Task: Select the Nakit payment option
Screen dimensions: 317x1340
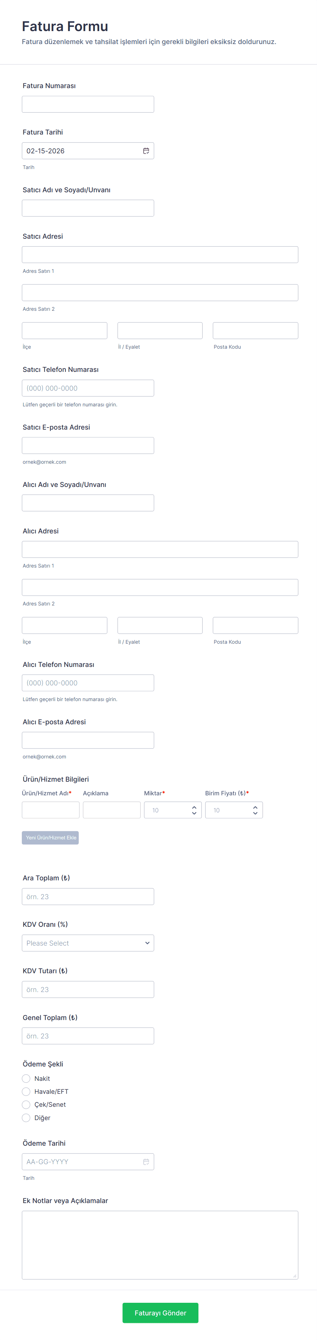Action: 27,1078
